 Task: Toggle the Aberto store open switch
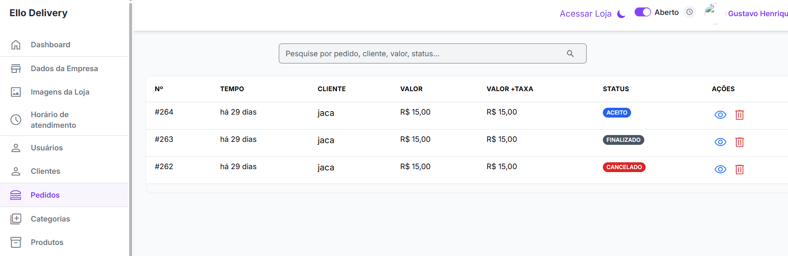click(x=643, y=12)
